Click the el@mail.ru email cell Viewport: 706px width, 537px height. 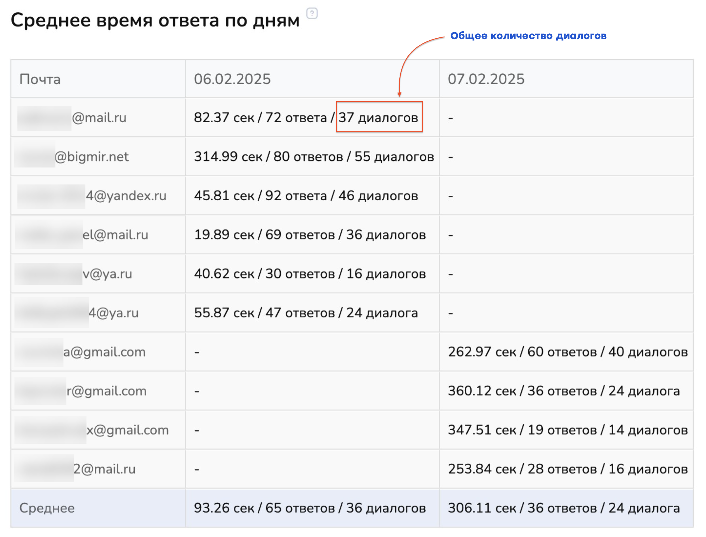point(115,235)
